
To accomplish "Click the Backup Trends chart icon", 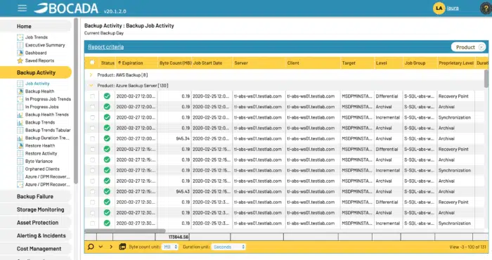I will 20,122.
